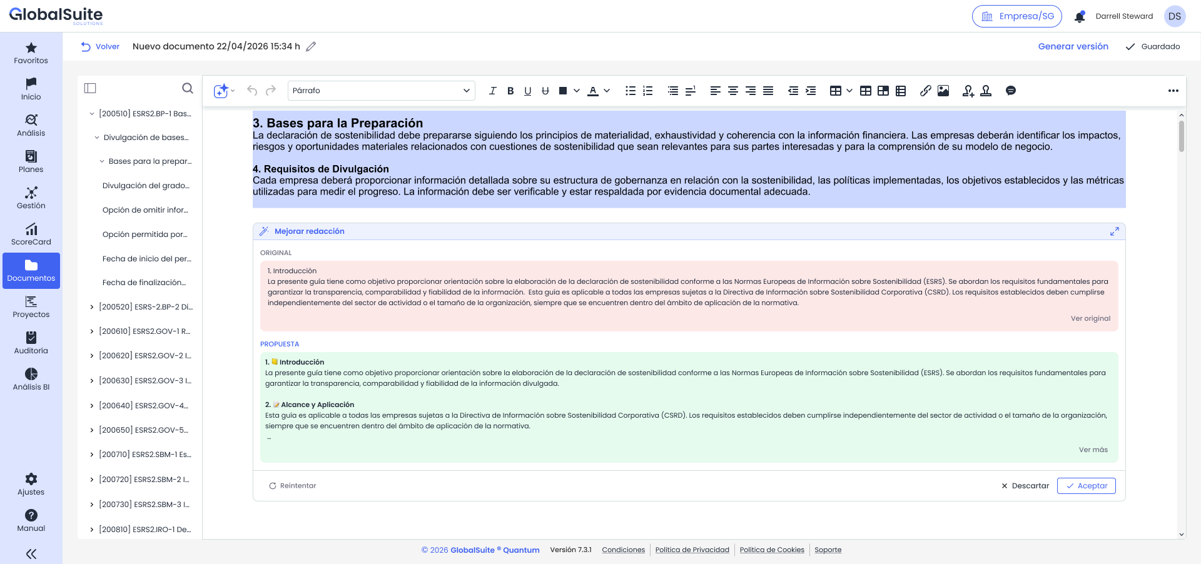Apply strikethrough formatting
The width and height of the screenshot is (1201, 564).
pyautogui.click(x=545, y=91)
